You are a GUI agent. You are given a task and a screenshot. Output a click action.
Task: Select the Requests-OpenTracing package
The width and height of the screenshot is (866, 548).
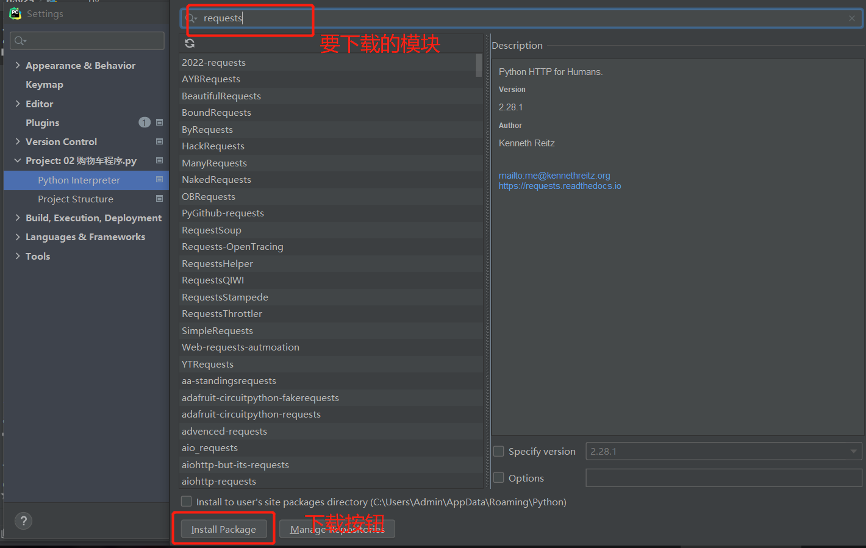[331, 247]
